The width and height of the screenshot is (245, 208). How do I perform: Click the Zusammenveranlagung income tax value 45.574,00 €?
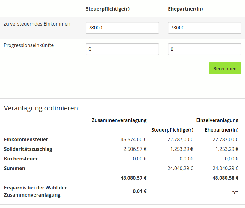click(133, 139)
